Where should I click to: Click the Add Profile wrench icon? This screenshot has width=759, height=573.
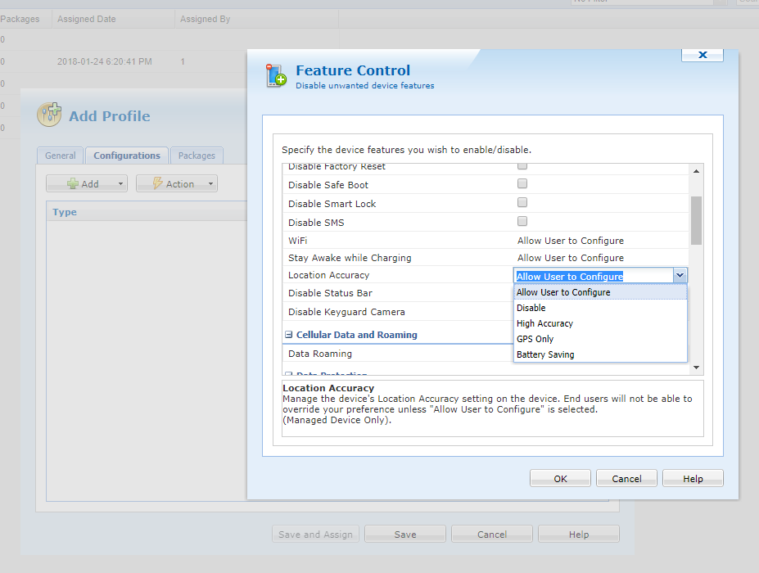click(49, 115)
